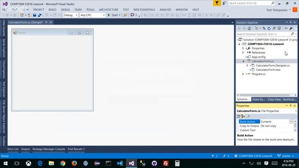Click the unpublished commits arrow in status bar

(x=213, y=156)
